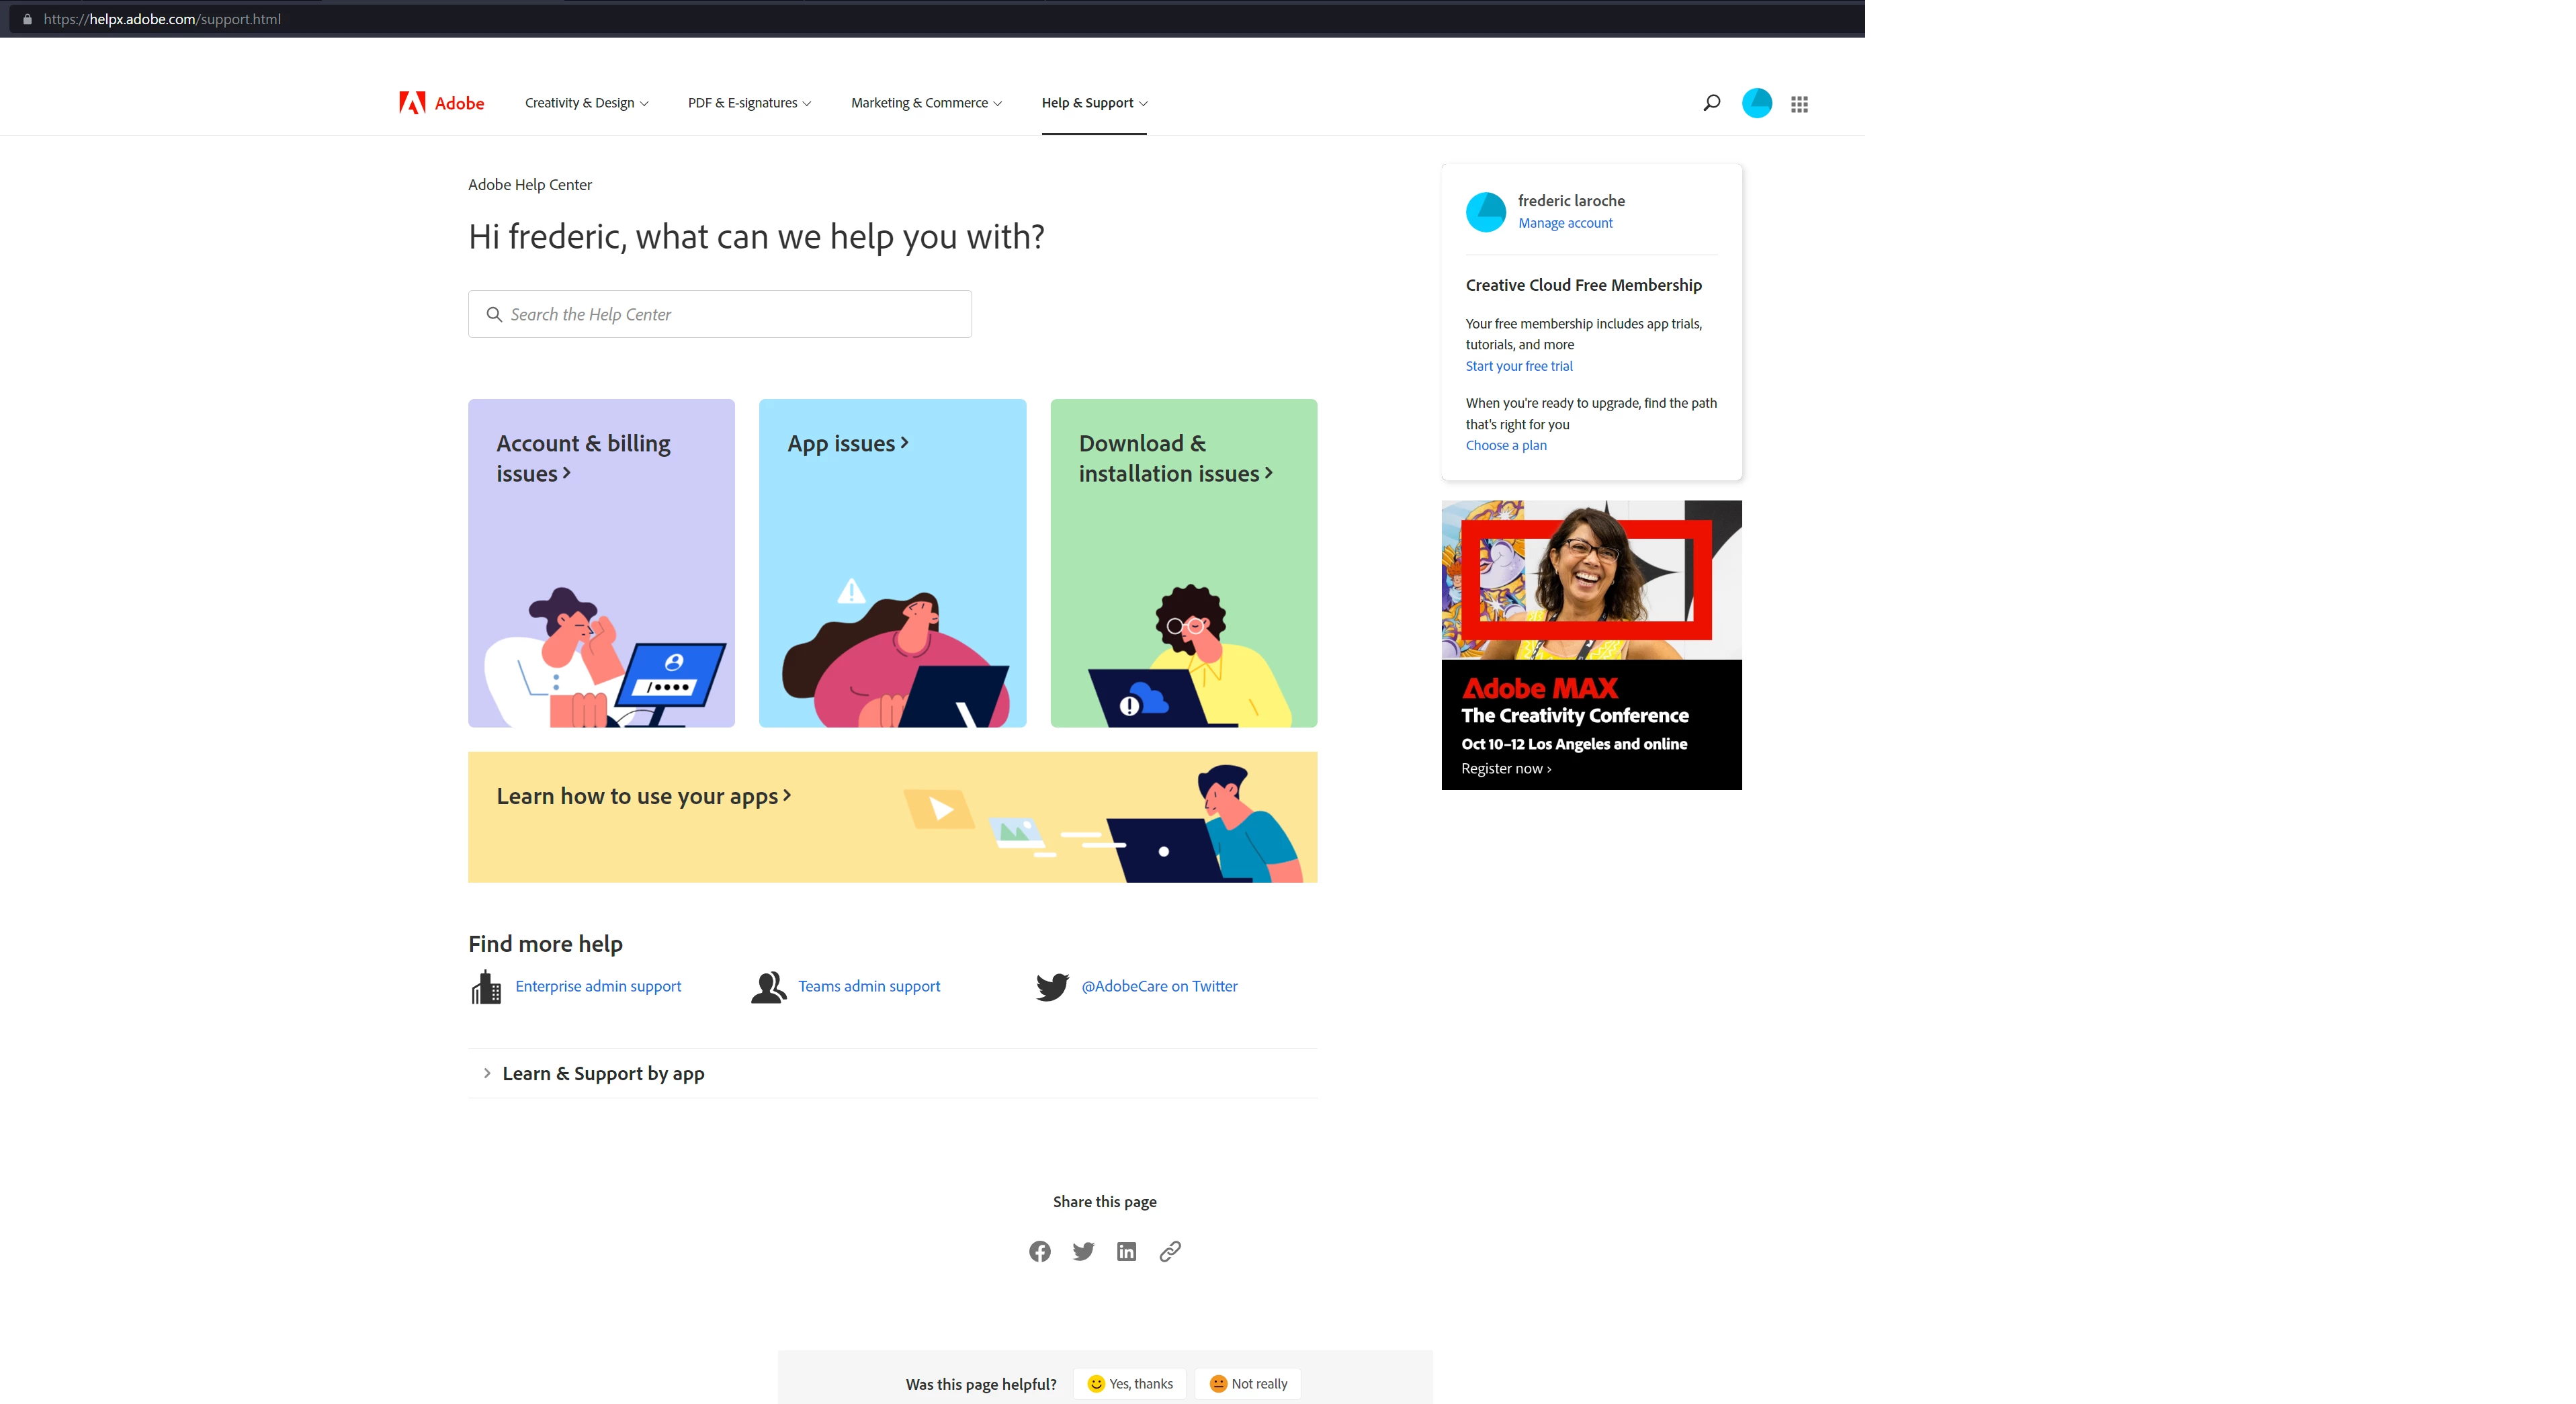Open Help & Support menu
The image size is (2576, 1404).
click(1094, 103)
